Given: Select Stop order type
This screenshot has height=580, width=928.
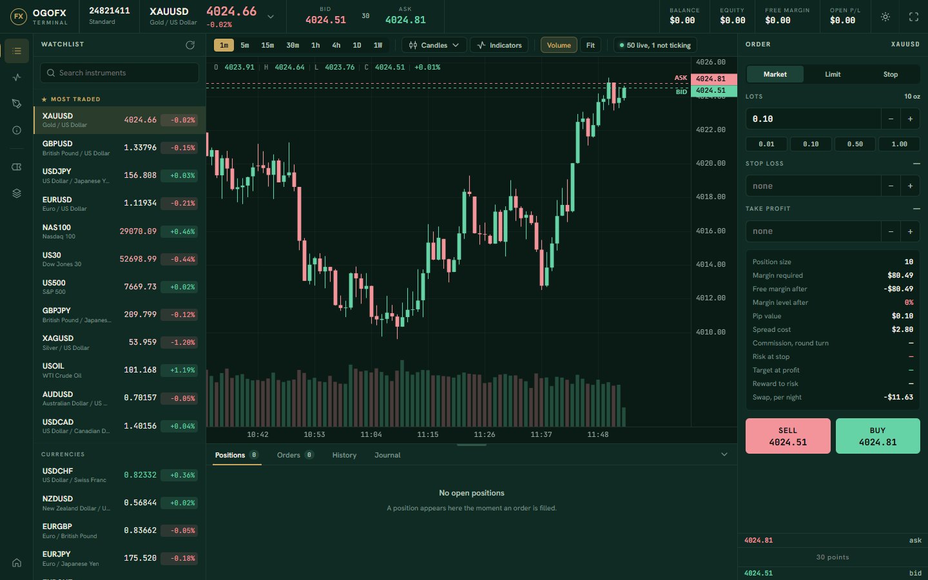Looking at the screenshot, I should click(891, 74).
